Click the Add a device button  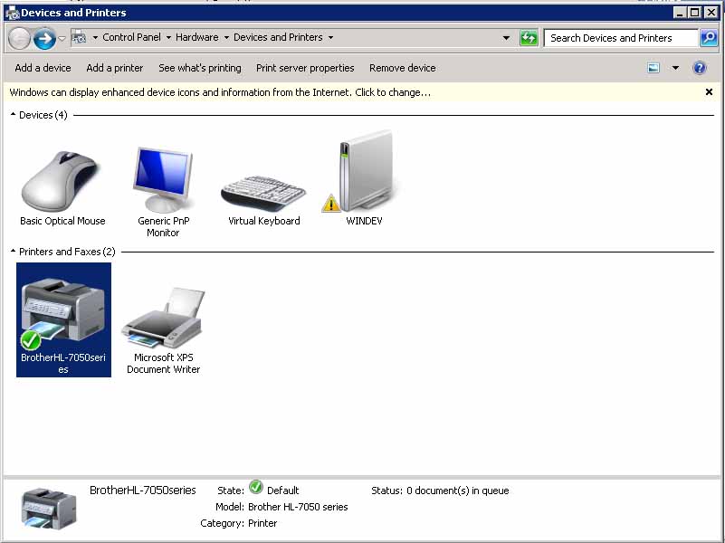click(42, 68)
